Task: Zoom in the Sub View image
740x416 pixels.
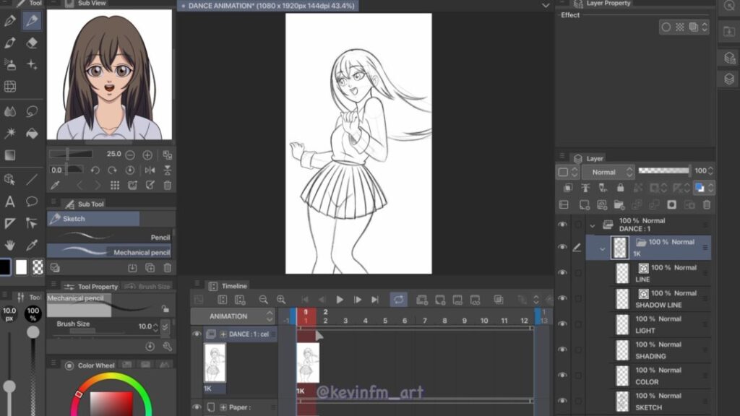Action: pos(147,155)
